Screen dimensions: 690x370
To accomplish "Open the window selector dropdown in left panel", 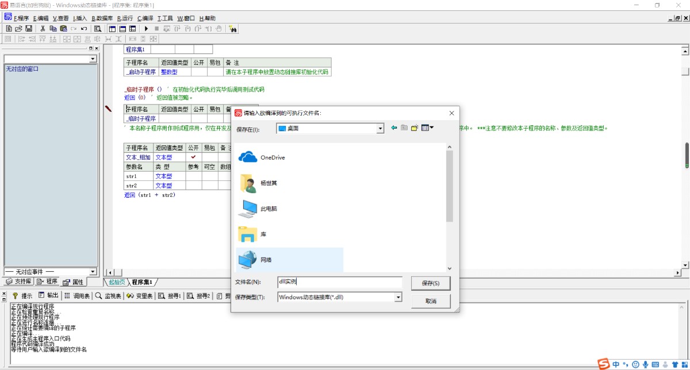I will coord(93,59).
